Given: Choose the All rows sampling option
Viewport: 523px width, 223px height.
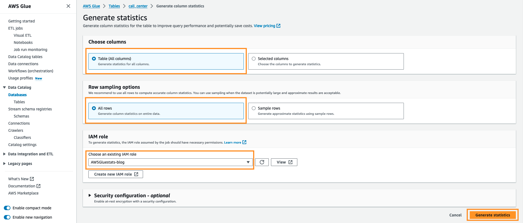Looking at the screenshot, I should pyautogui.click(x=94, y=108).
